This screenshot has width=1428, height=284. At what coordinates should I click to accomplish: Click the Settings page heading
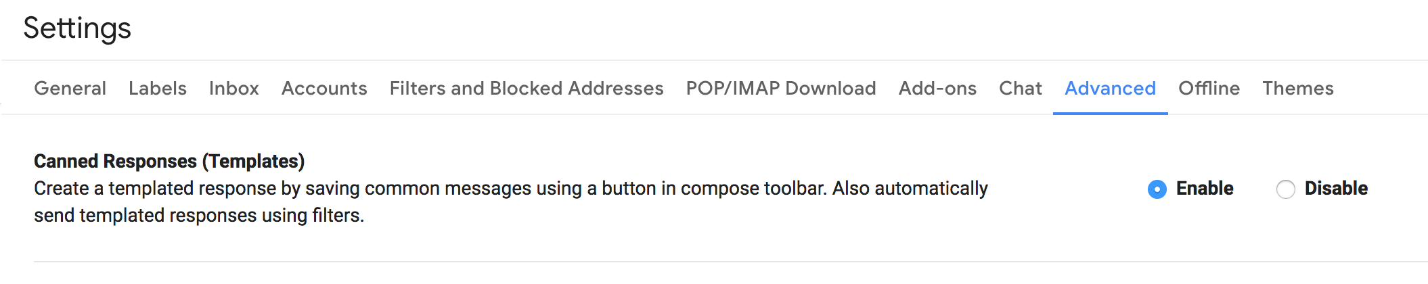click(77, 28)
